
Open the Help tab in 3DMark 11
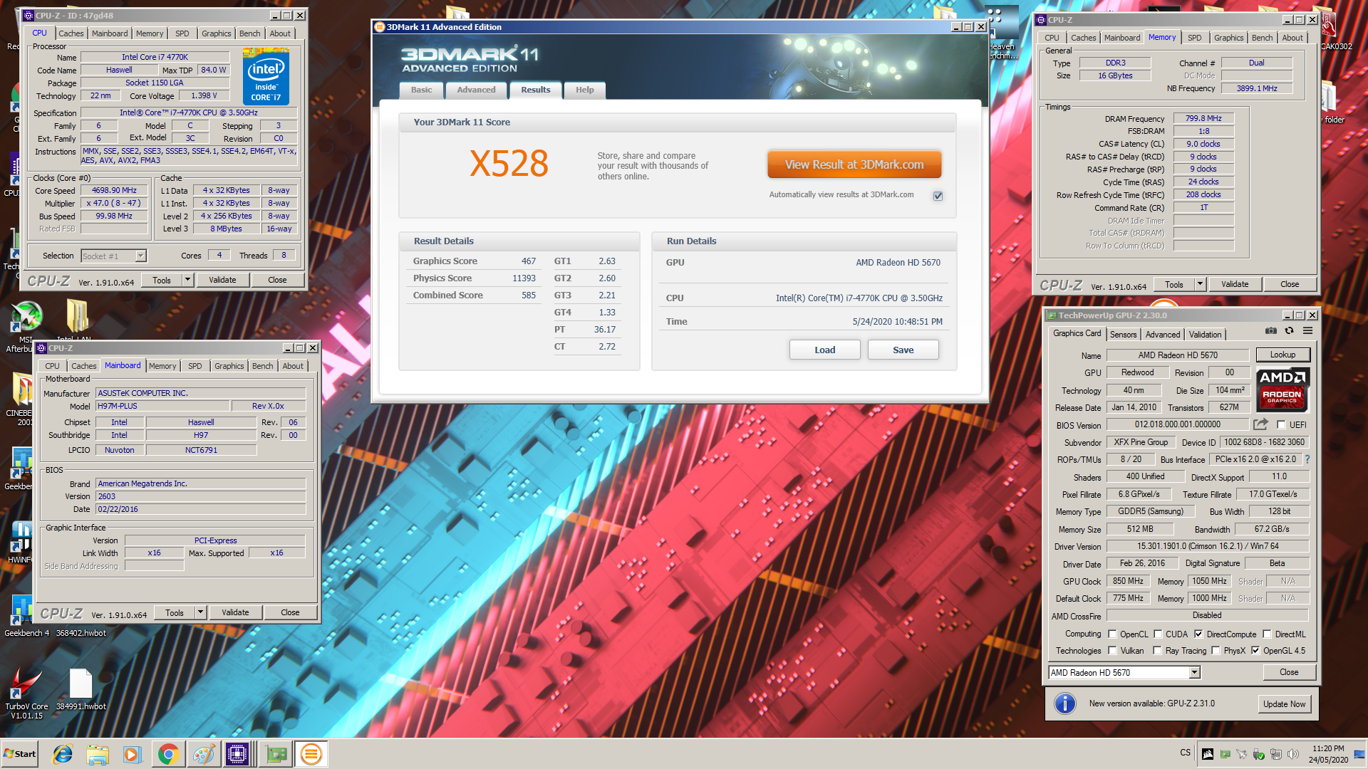(585, 90)
